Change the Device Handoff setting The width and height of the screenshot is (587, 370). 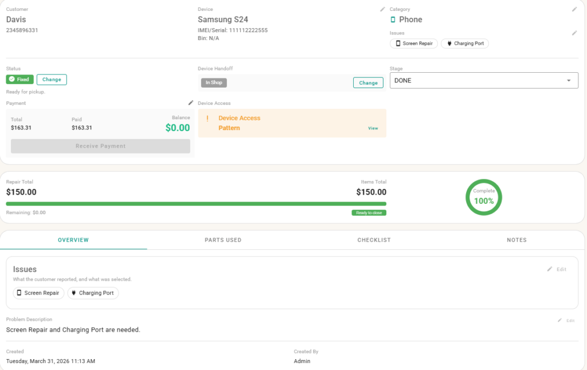[368, 82]
